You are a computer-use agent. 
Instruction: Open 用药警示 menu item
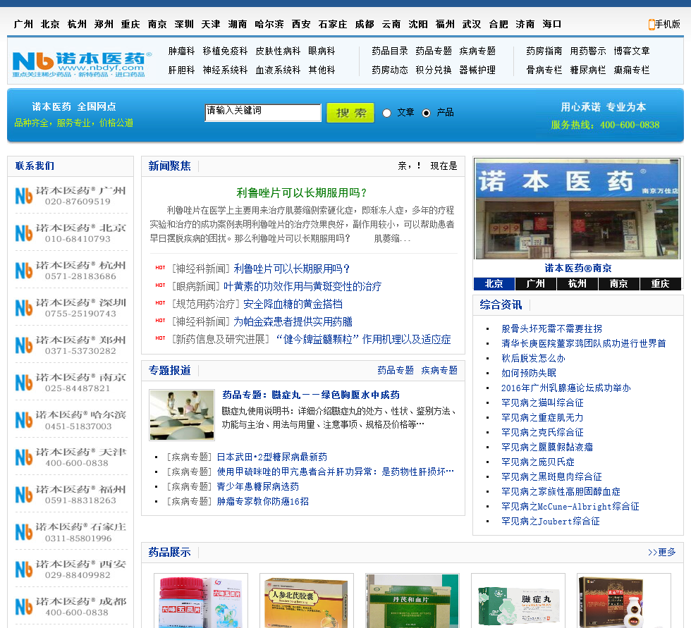coord(588,51)
